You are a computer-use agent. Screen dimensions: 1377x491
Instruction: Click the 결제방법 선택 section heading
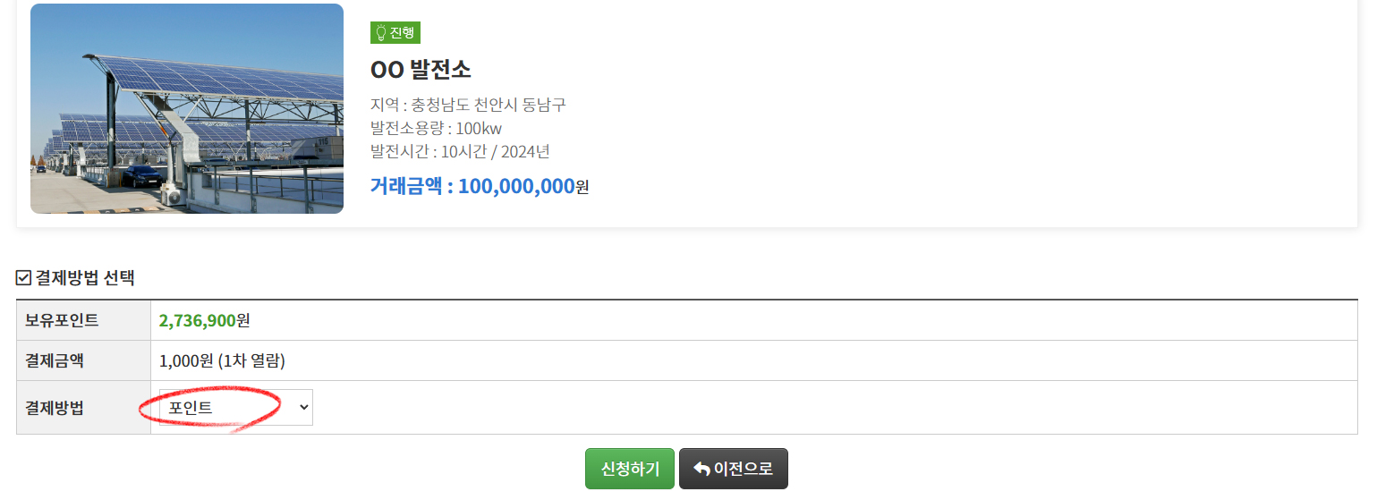(85, 278)
